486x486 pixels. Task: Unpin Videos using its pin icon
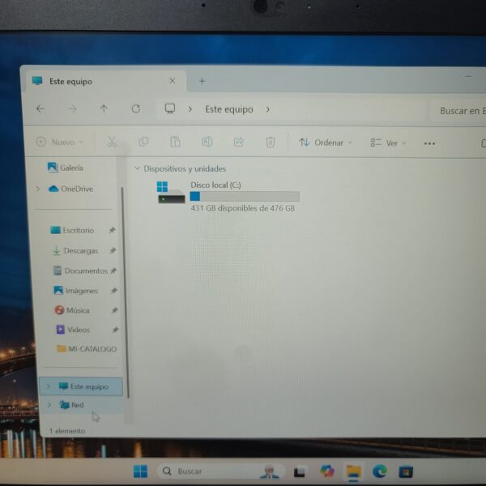point(115,330)
